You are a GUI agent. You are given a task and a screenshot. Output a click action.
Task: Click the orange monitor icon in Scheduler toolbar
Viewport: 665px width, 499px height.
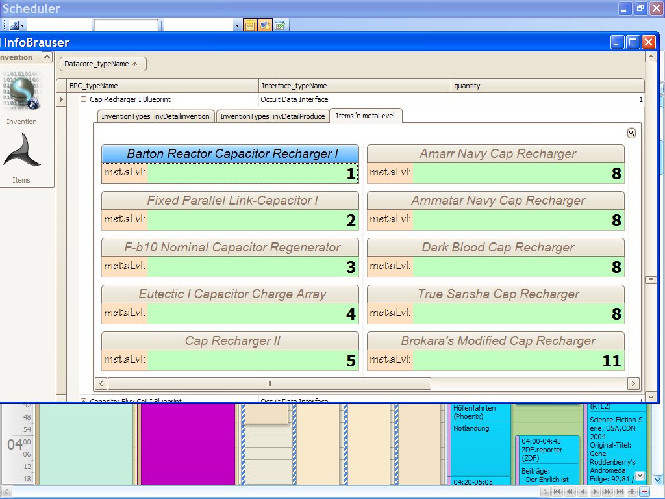[x=265, y=25]
